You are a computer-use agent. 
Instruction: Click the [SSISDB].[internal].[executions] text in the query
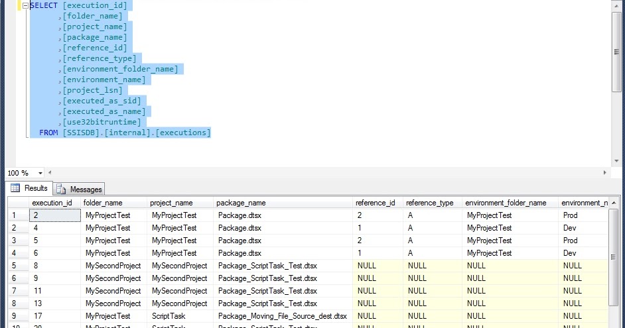click(x=137, y=133)
